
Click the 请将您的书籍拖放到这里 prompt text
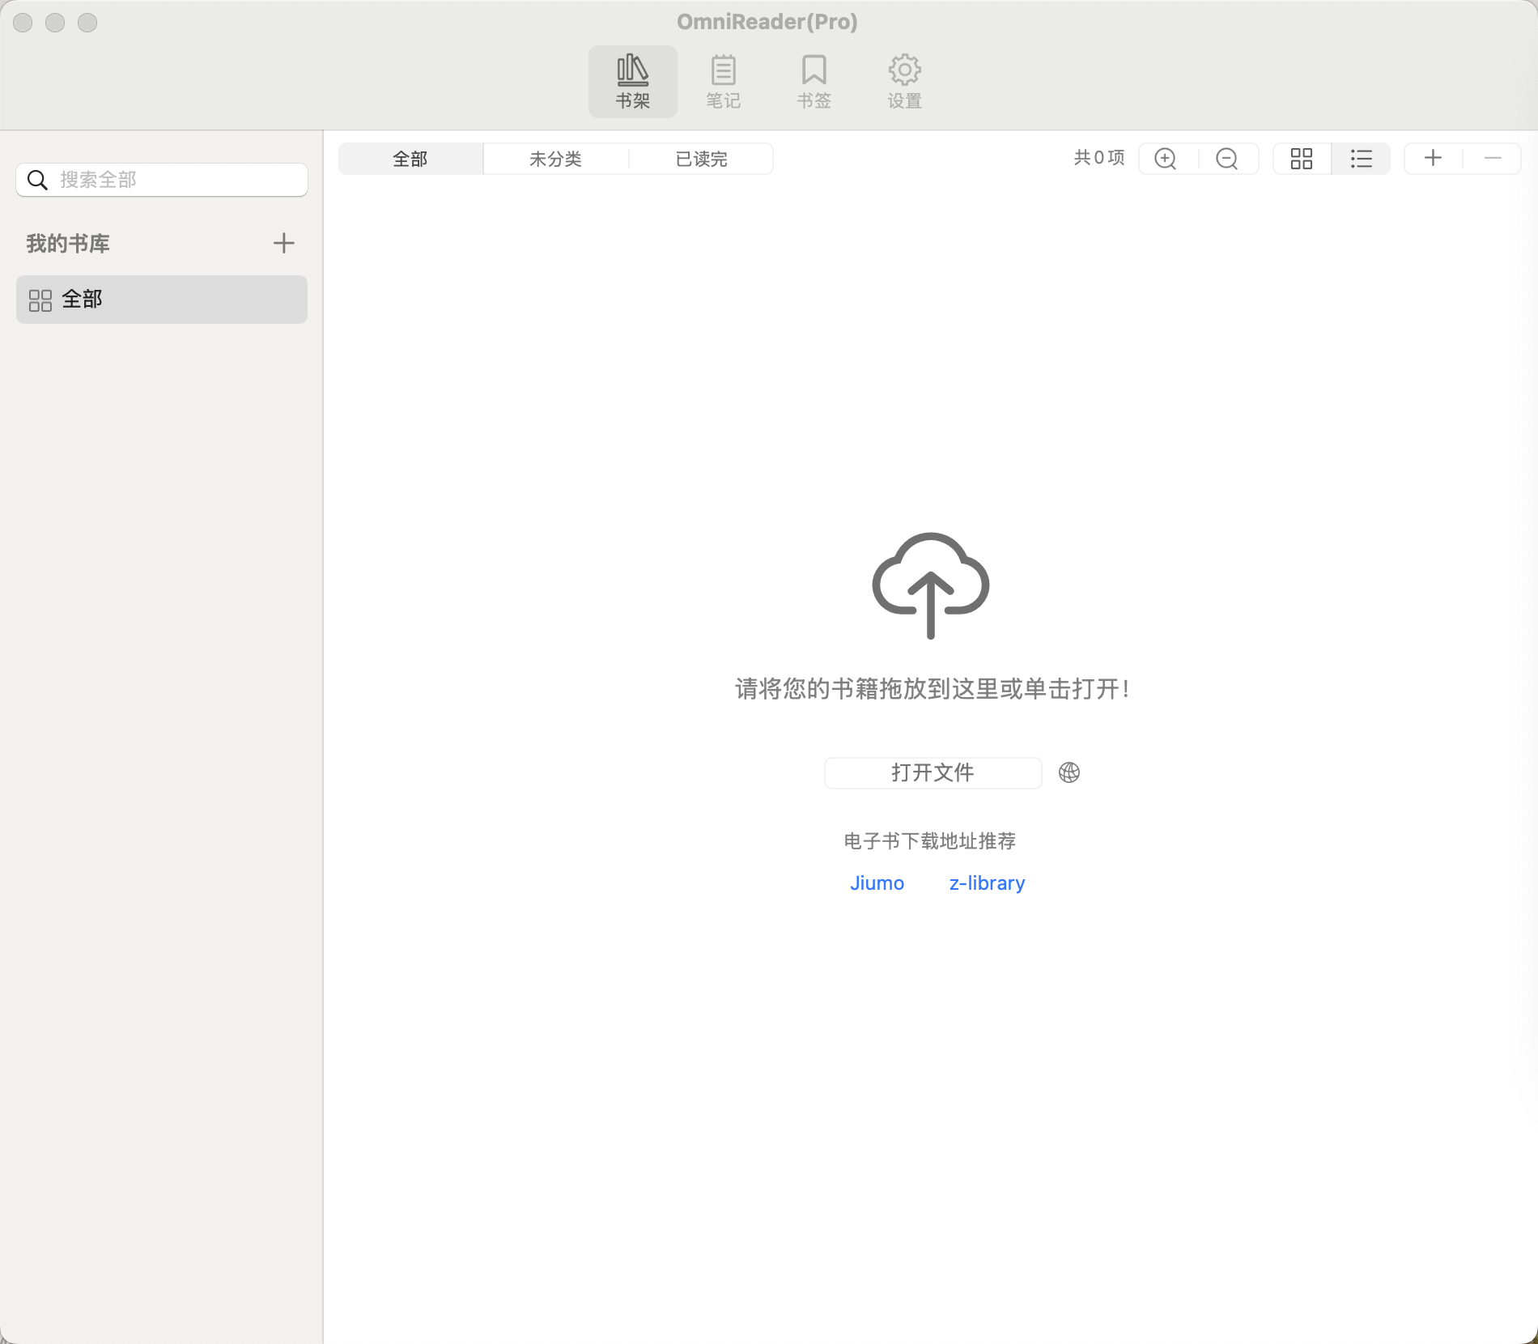(x=931, y=689)
